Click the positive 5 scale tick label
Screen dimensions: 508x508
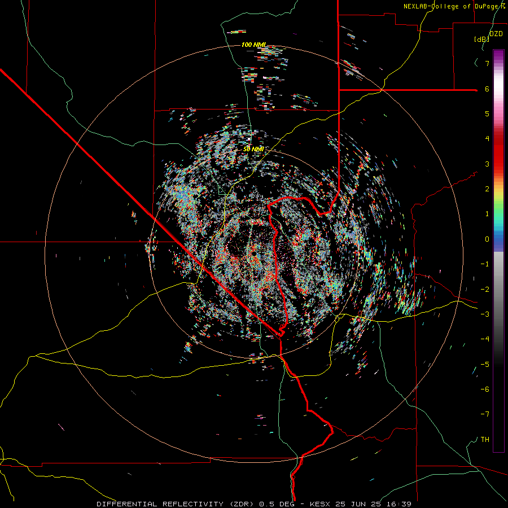487,113
